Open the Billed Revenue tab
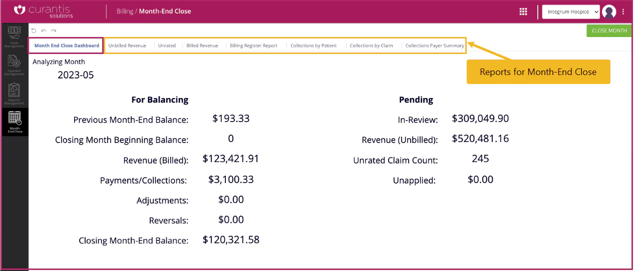The height and width of the screenshot is (271, 634). pyautogui.click(x=202, y=45)
